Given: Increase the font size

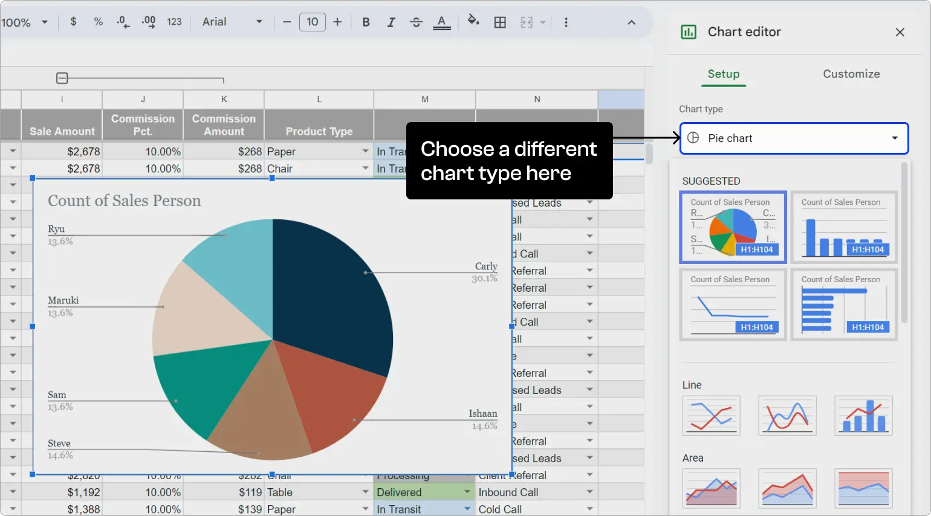Looking at the screenshot, I should tap(337, 22).
